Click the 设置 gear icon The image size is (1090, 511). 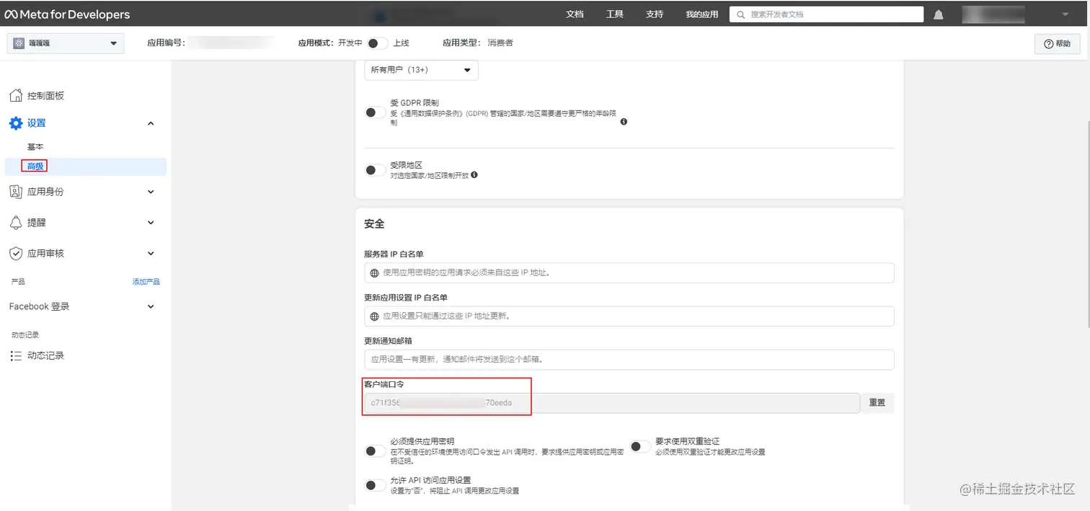coord(16,123)
